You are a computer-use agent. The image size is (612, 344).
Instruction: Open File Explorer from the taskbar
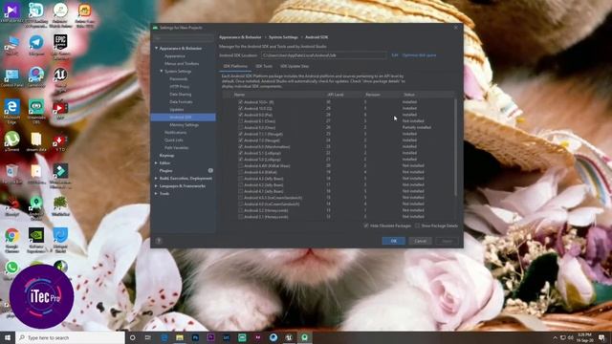point(180,337)
